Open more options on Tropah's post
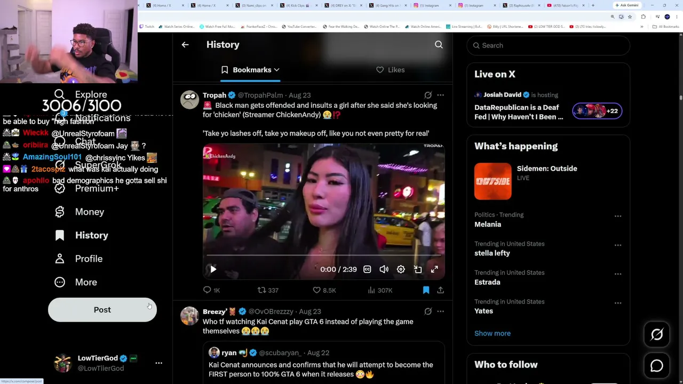Viewport: 683px width, 384px height. pyautogui.click(x=440, y=95)
